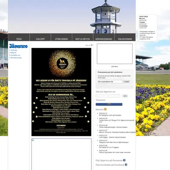The image size is (170, 170).
Task: Click the Anmäl newsletter button
Action: tap(126, 82)
